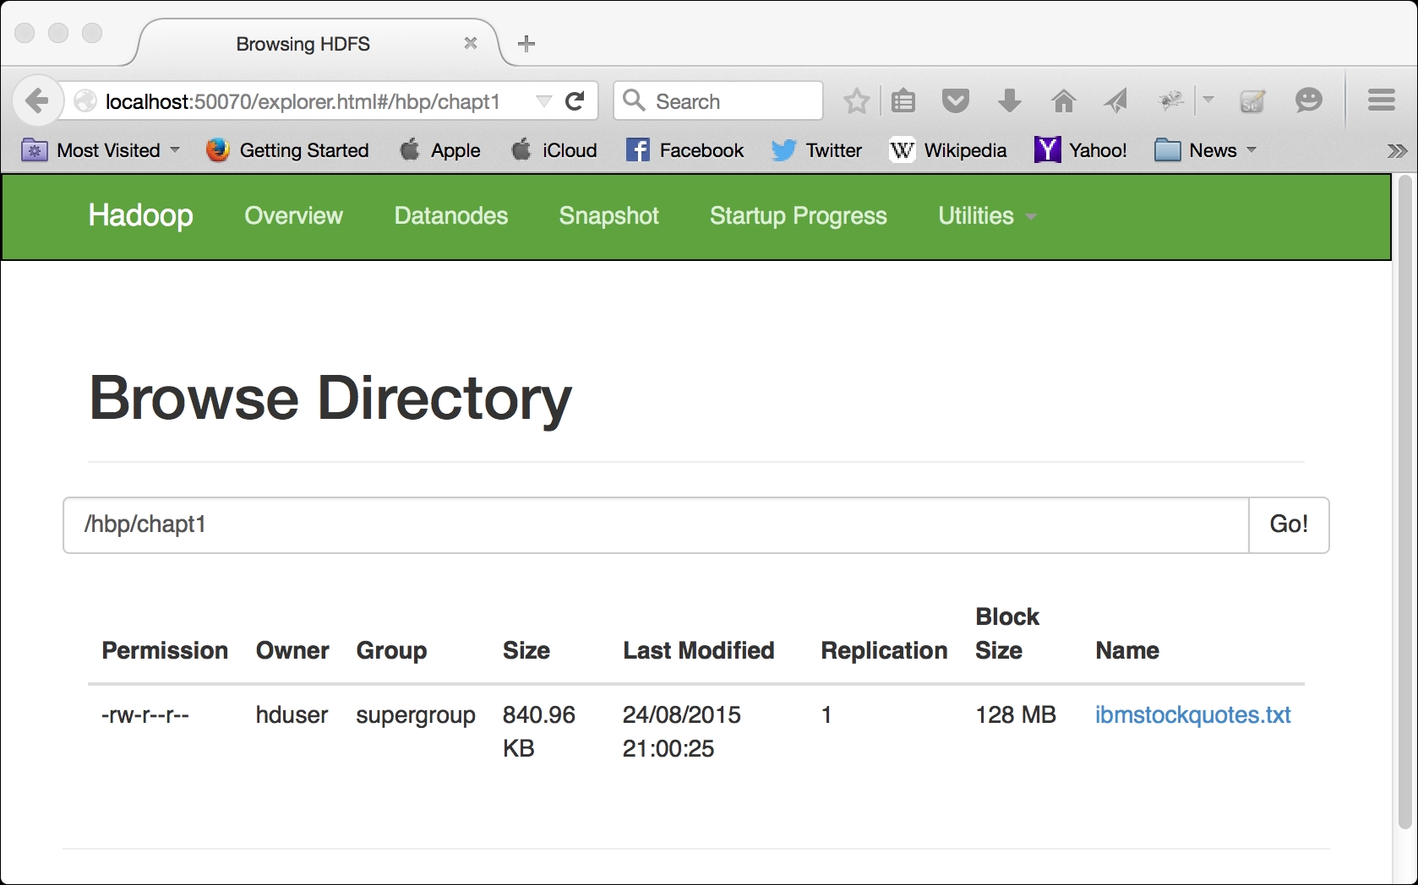The height and width of the screenshot is (885, 1418).
Task: Click the search magnifier icon
Action: click(x=635, y=100)
